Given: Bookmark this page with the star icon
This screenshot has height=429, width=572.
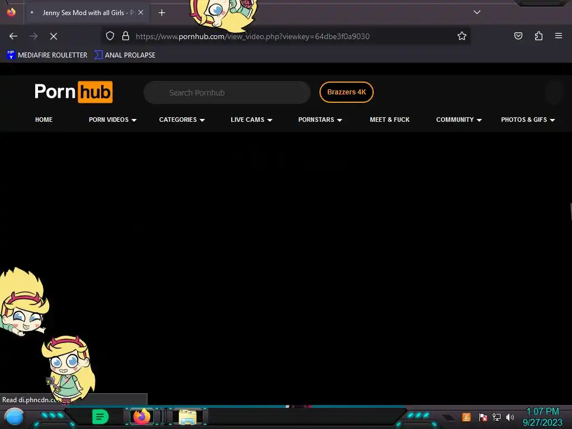Looking at the screenshot, I should click(462, 36).
